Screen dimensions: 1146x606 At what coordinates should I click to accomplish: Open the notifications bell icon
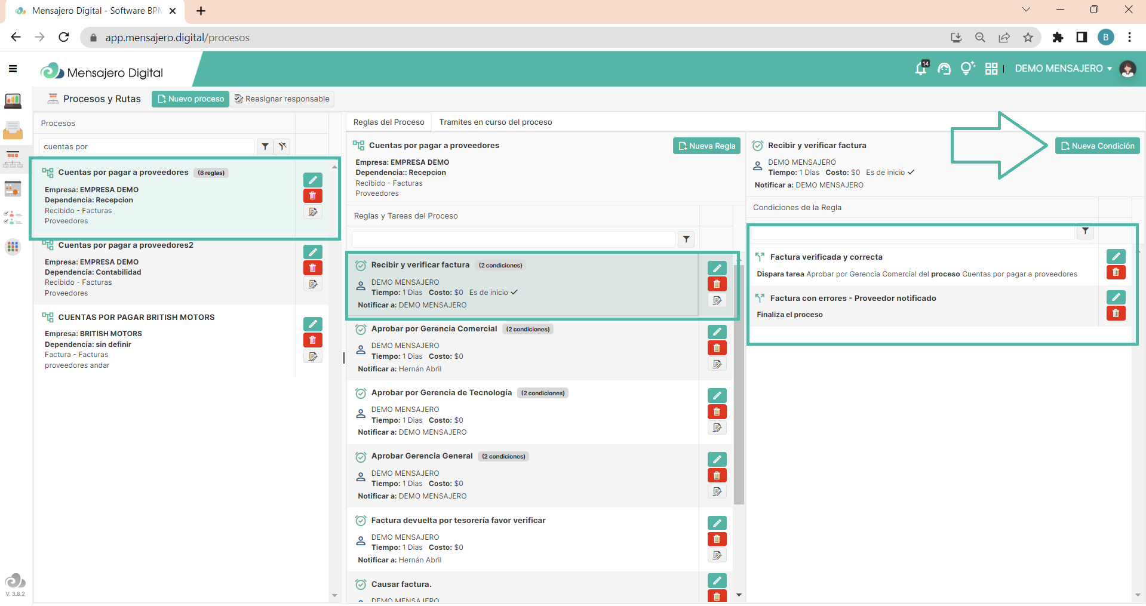coord(920,69)
